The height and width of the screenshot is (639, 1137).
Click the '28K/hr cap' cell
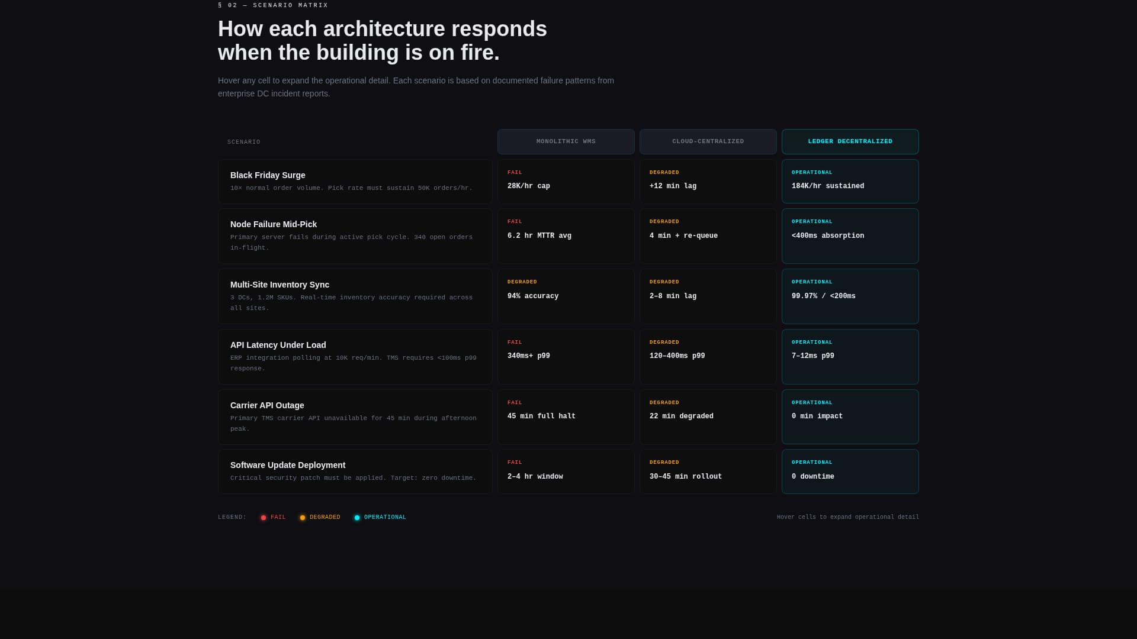tap(566, 182)
